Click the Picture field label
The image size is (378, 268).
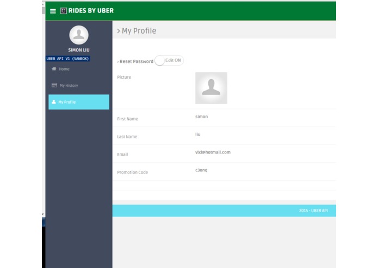(x=124, y=77)
